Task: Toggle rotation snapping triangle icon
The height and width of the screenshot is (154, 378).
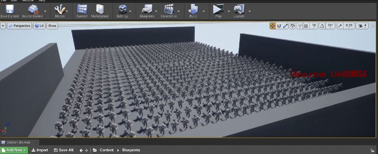Action: 322,26
